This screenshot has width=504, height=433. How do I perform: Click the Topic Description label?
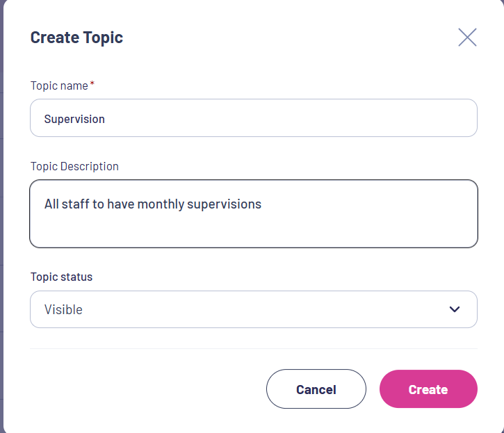pyautogui.click(x=74, y=167)
